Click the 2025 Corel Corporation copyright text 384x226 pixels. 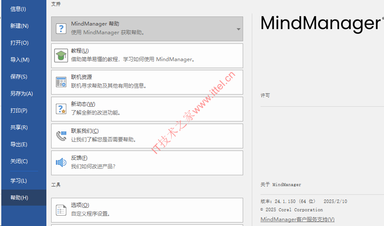pyautogui.click(x=292, y=210)
